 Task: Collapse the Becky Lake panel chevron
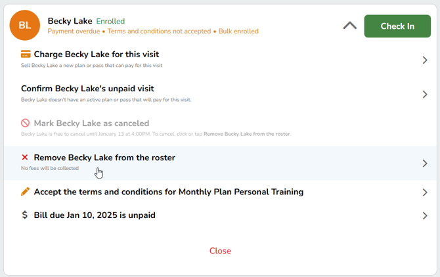(350, 26)
